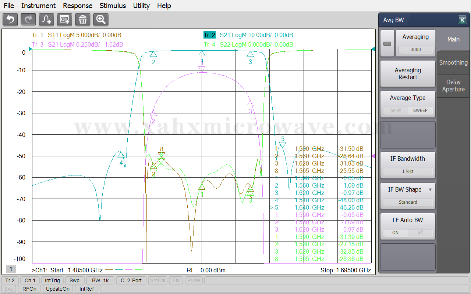The width and height of the screenshot is (471, 294).
Task: Click the Undo arrow icon
Action: 10,19
